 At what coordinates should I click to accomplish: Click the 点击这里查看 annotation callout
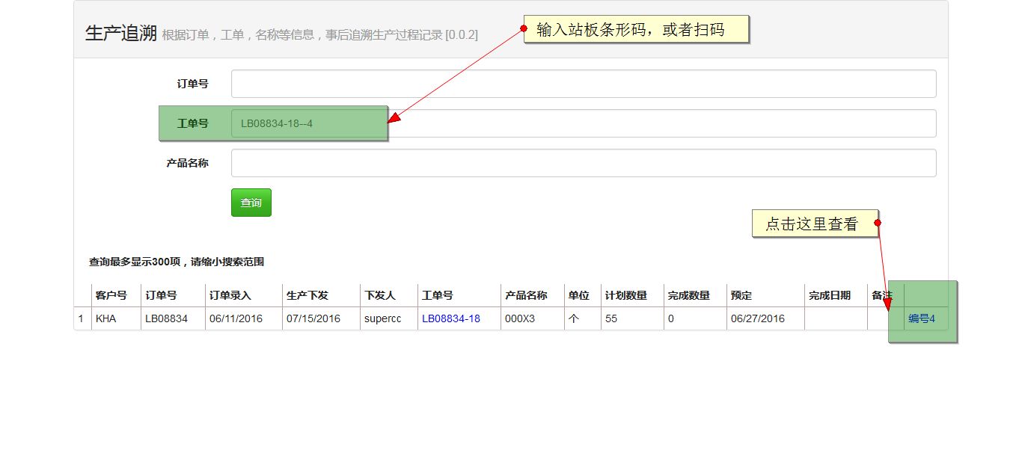(814, 223)
